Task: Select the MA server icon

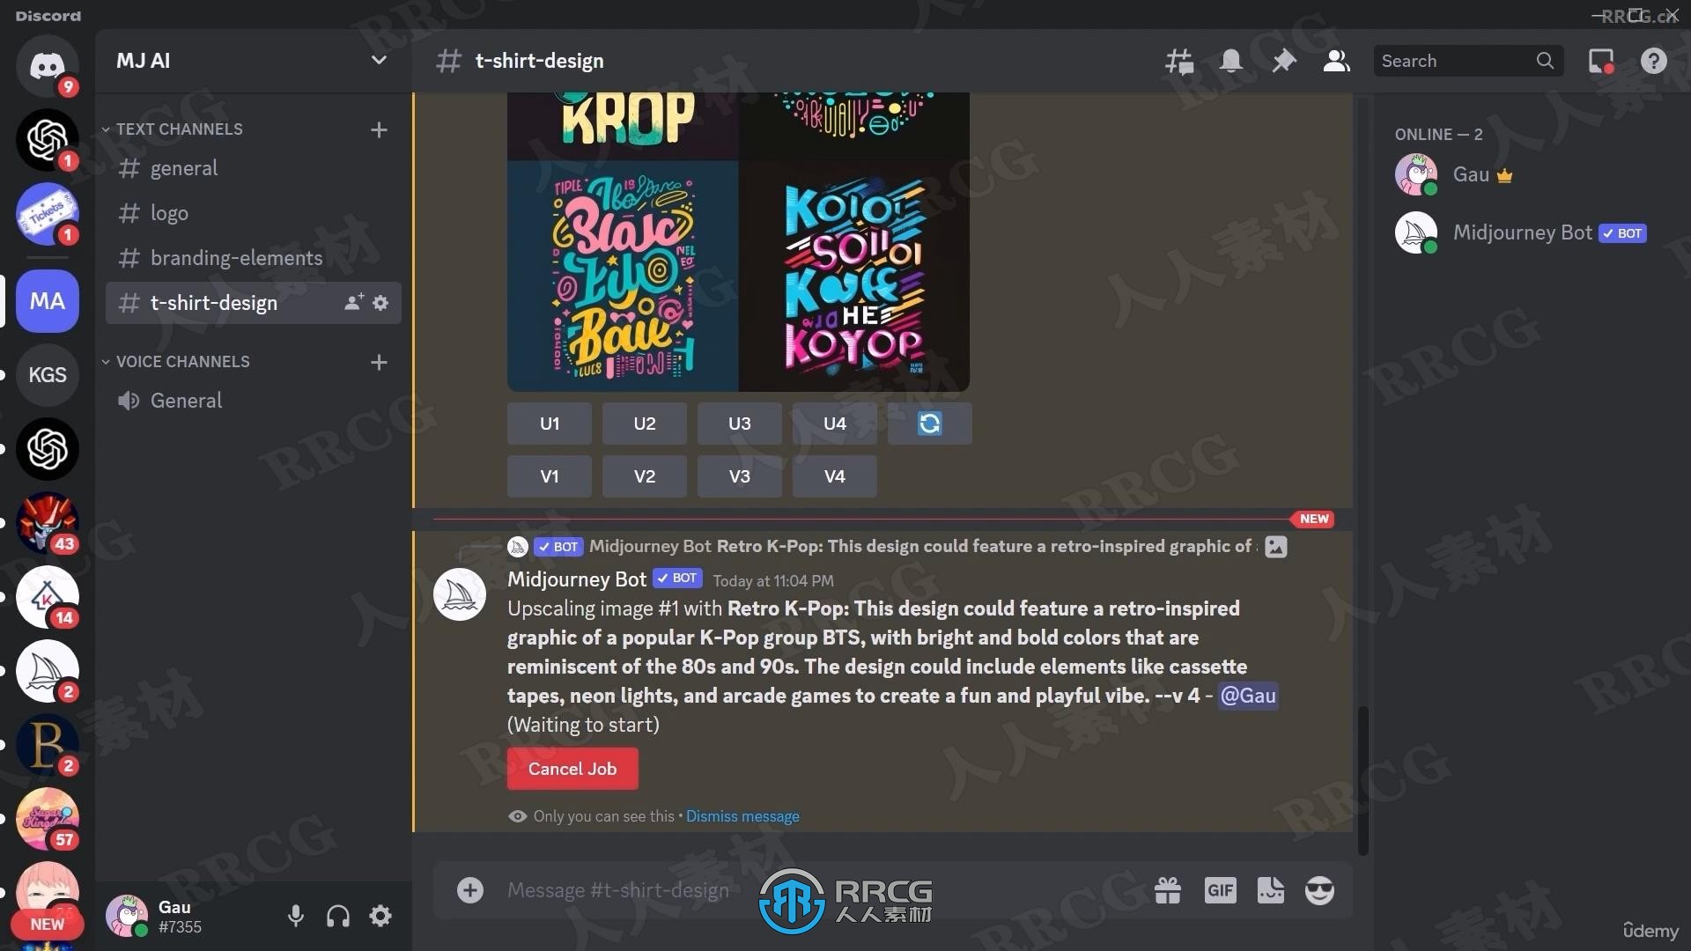Action: coord(48,301)
